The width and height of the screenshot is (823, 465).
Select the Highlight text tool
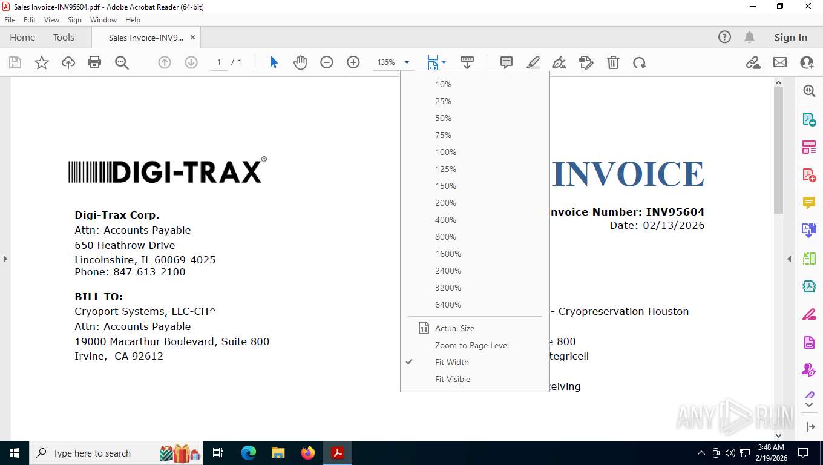pos(533,62)
